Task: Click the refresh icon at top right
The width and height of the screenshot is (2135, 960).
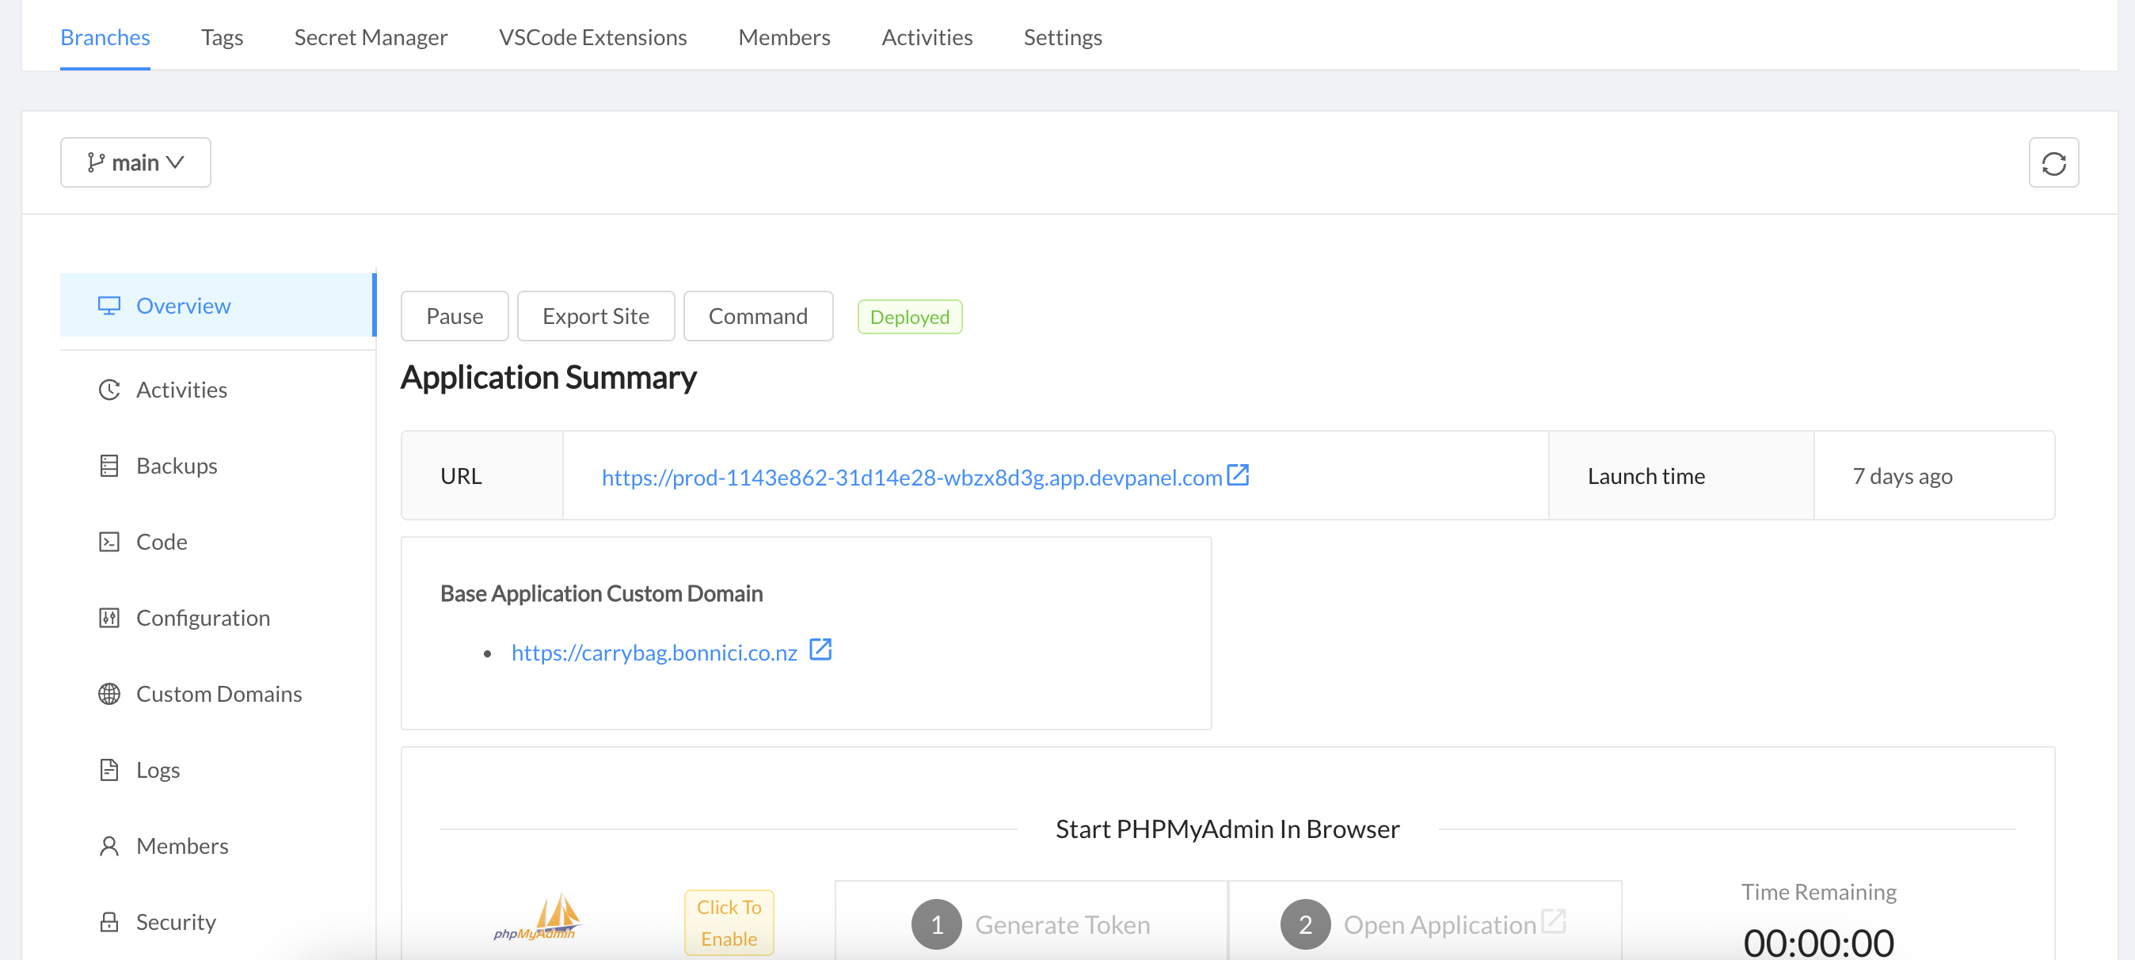Action: (x=2053, y=162)
